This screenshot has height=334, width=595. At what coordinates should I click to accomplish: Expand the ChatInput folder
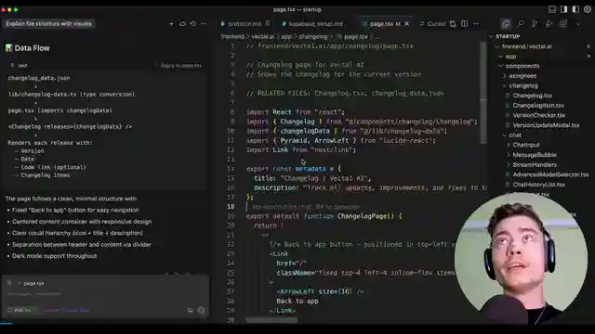coord(509,145)
